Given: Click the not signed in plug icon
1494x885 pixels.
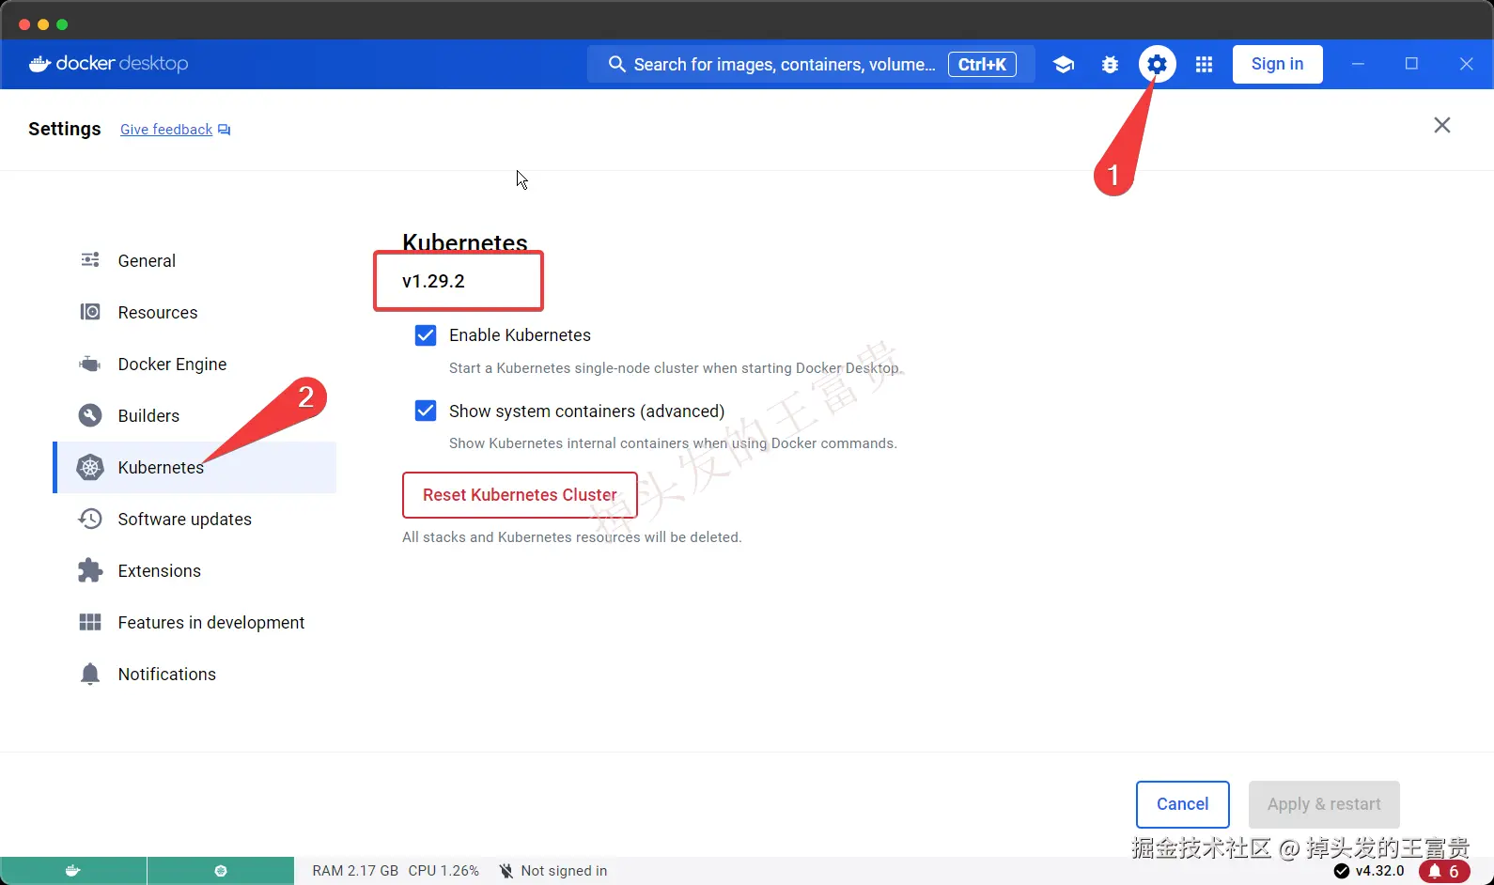Looking at the screenshot, I should pyautogui.click(x=506, y=871).
